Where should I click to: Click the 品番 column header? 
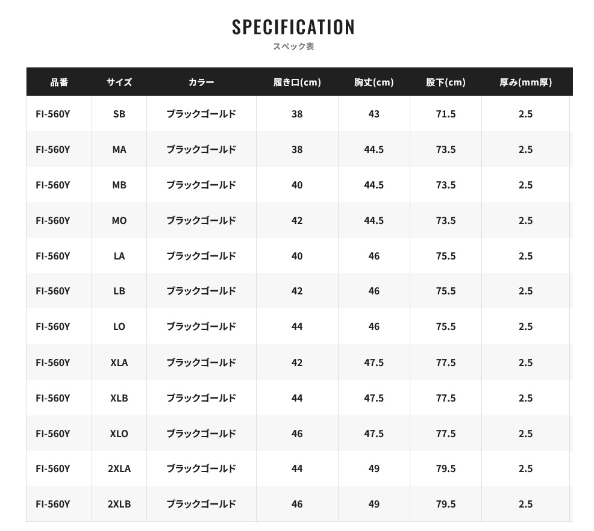[59, 82]
